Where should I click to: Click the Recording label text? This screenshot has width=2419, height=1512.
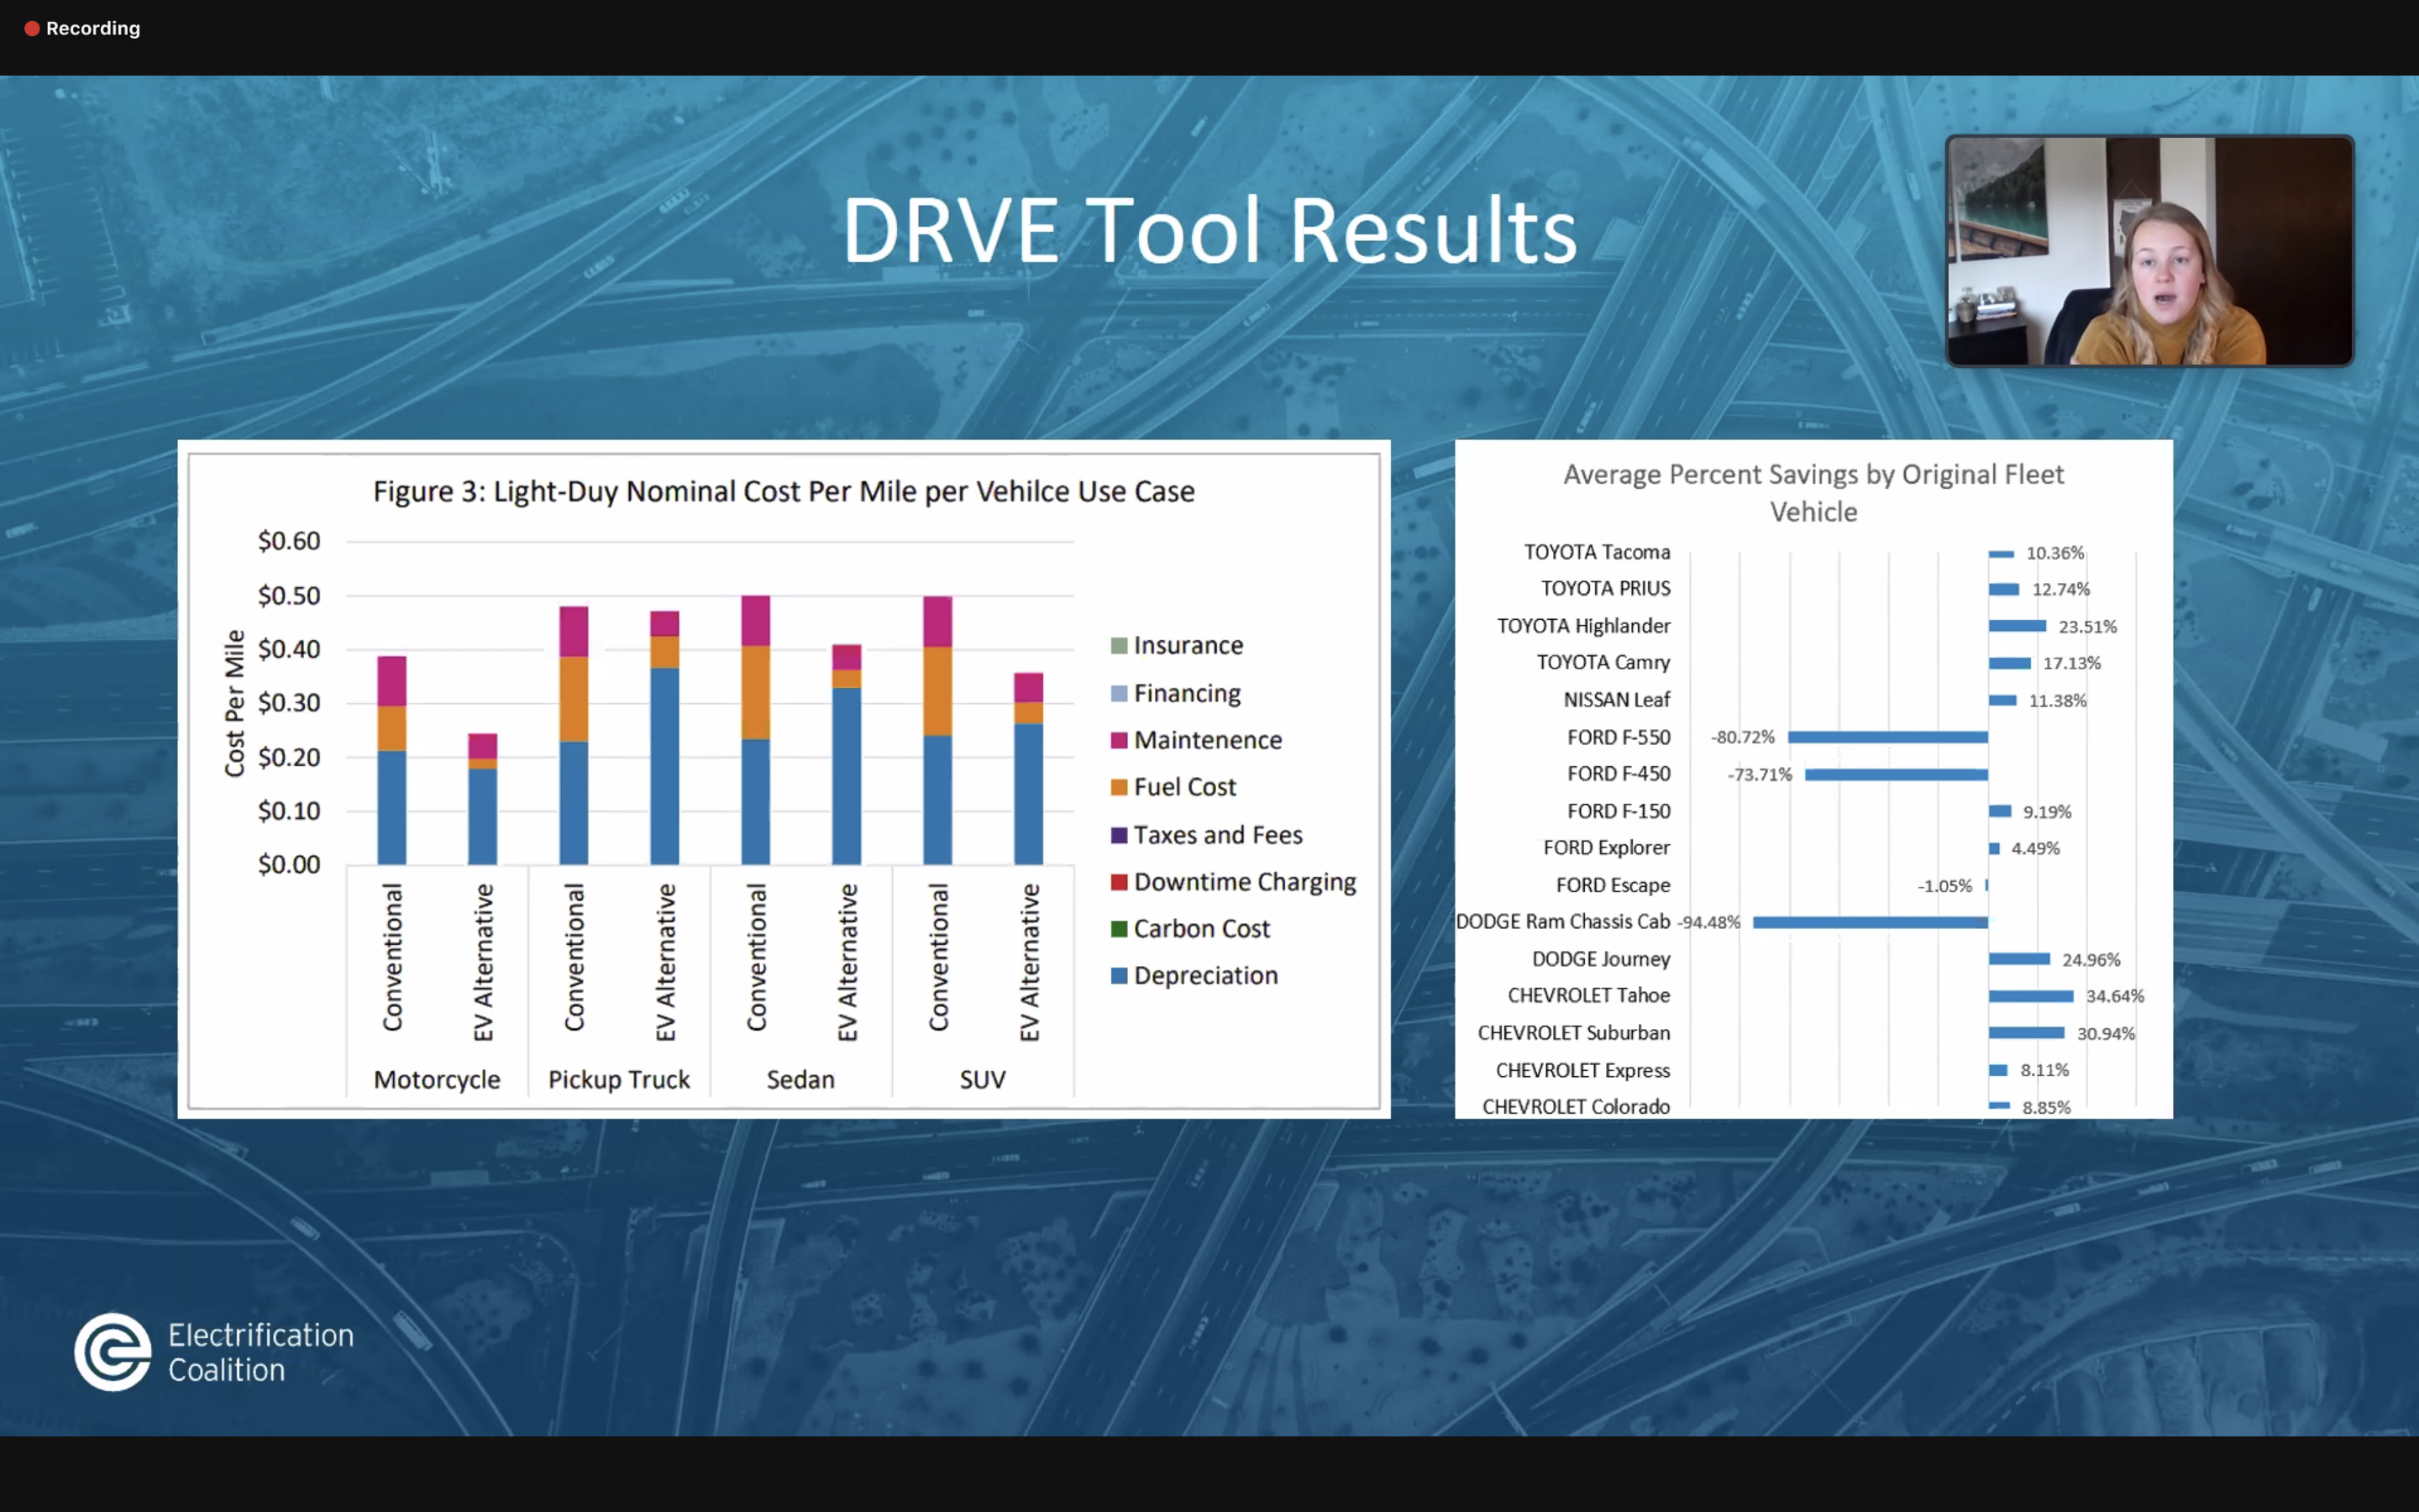93,28
